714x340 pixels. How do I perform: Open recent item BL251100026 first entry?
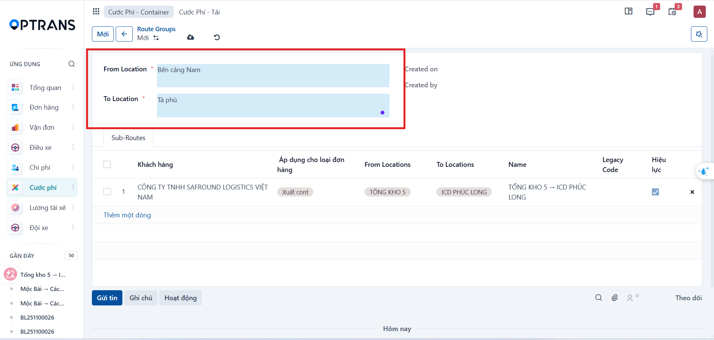pyautogui.click(x=37, y=318)
